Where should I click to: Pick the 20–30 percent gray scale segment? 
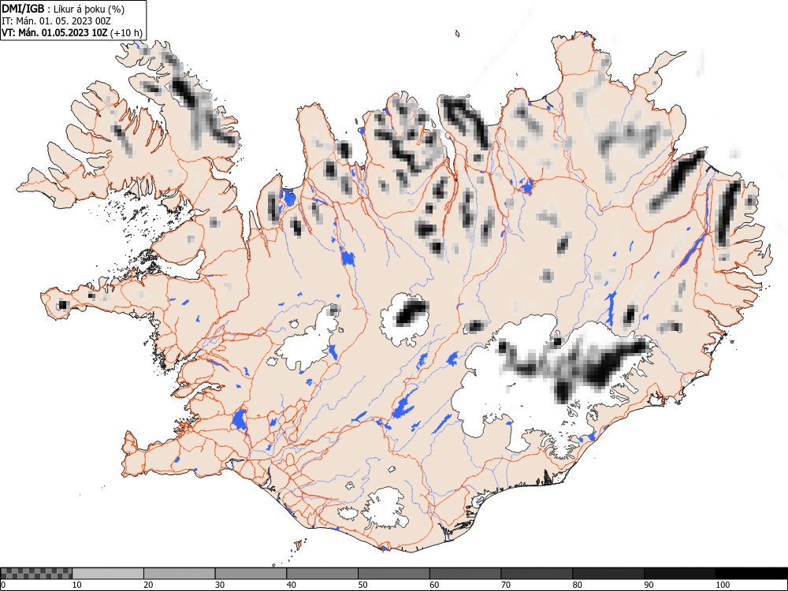click(180, 574)
